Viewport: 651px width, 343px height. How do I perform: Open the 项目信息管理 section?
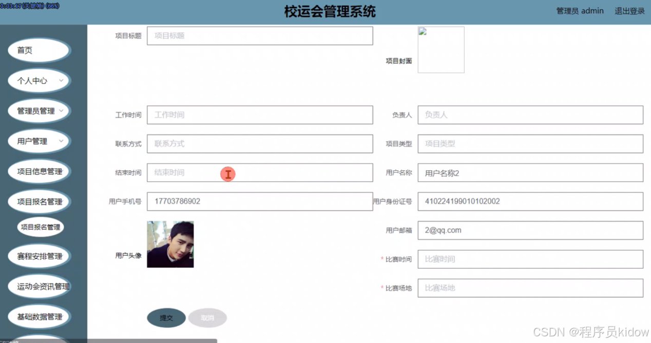(x=39, y=171)
